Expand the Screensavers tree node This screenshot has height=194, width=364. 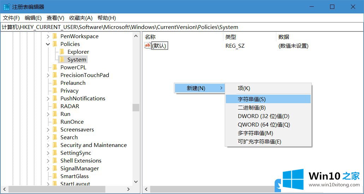(48, 130)
